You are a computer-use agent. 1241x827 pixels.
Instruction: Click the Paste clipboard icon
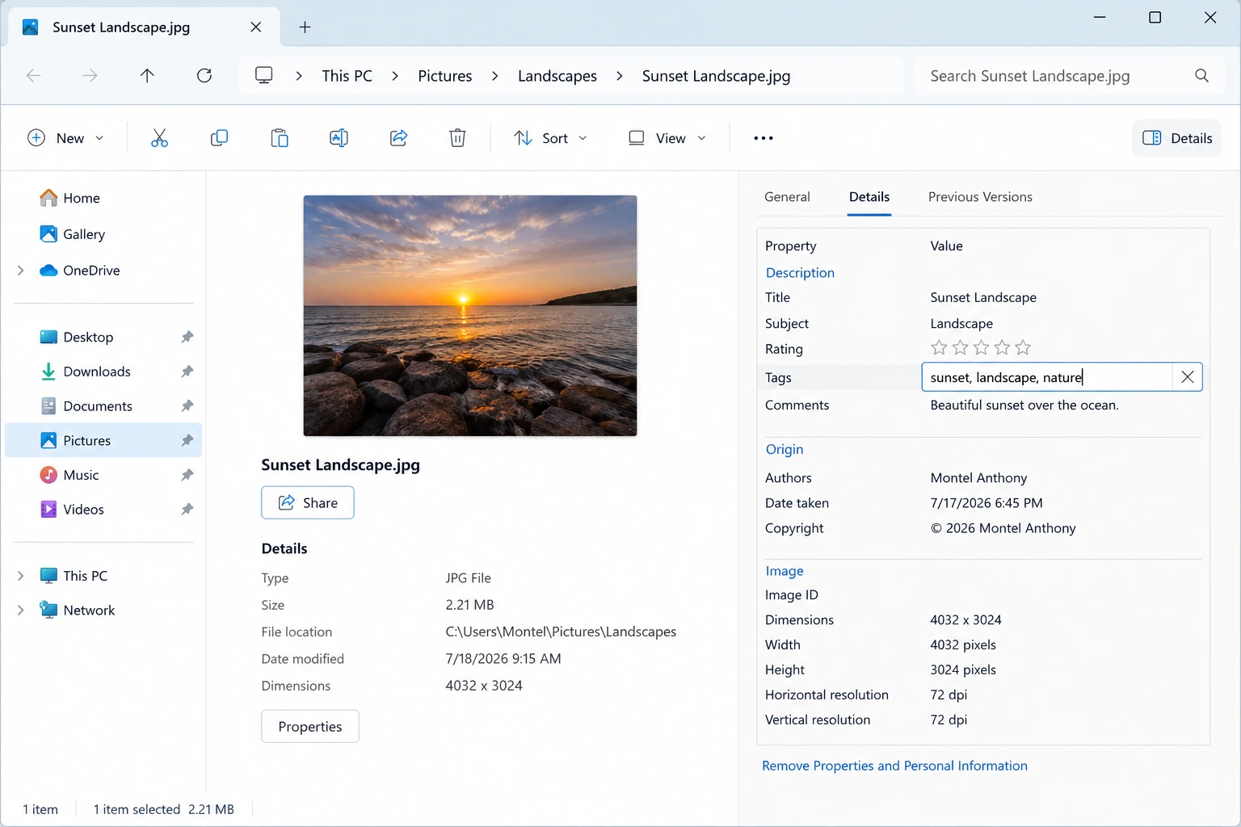[x=280, y=138]
